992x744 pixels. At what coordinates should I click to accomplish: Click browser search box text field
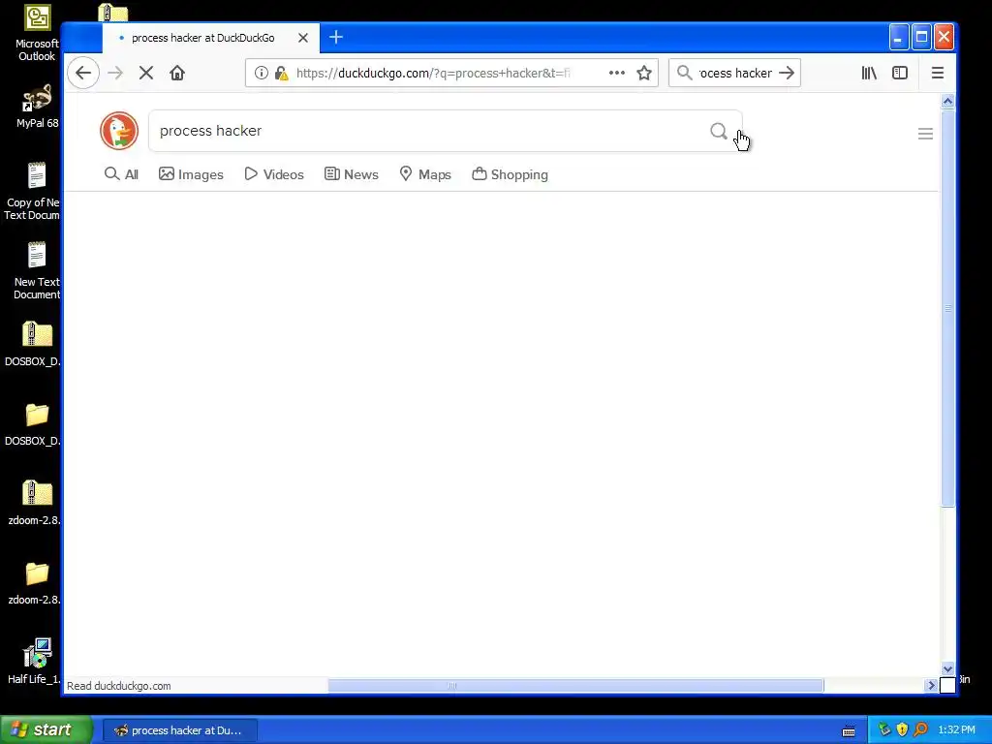[735, 73]
